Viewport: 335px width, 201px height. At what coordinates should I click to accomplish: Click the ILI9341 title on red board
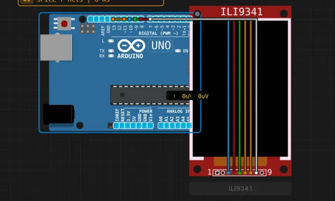coord(241,12)
